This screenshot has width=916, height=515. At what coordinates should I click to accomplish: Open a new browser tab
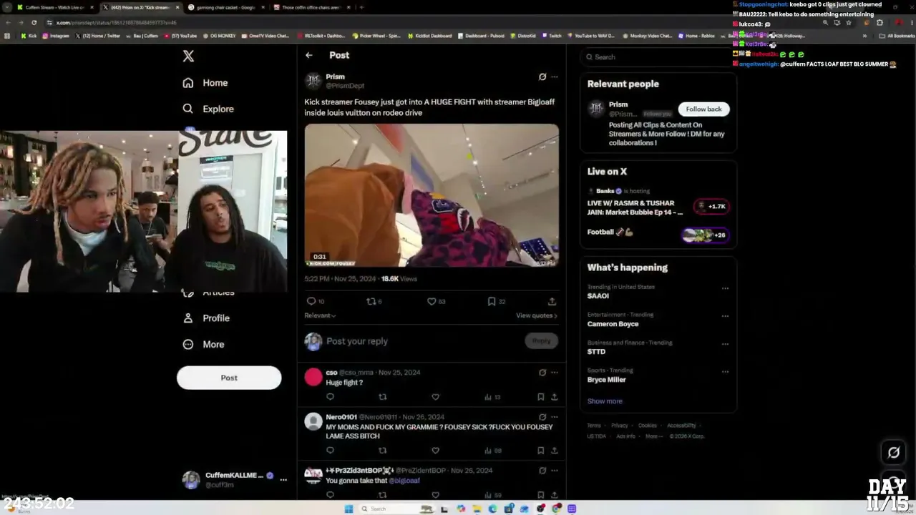(x=361, y=7)
